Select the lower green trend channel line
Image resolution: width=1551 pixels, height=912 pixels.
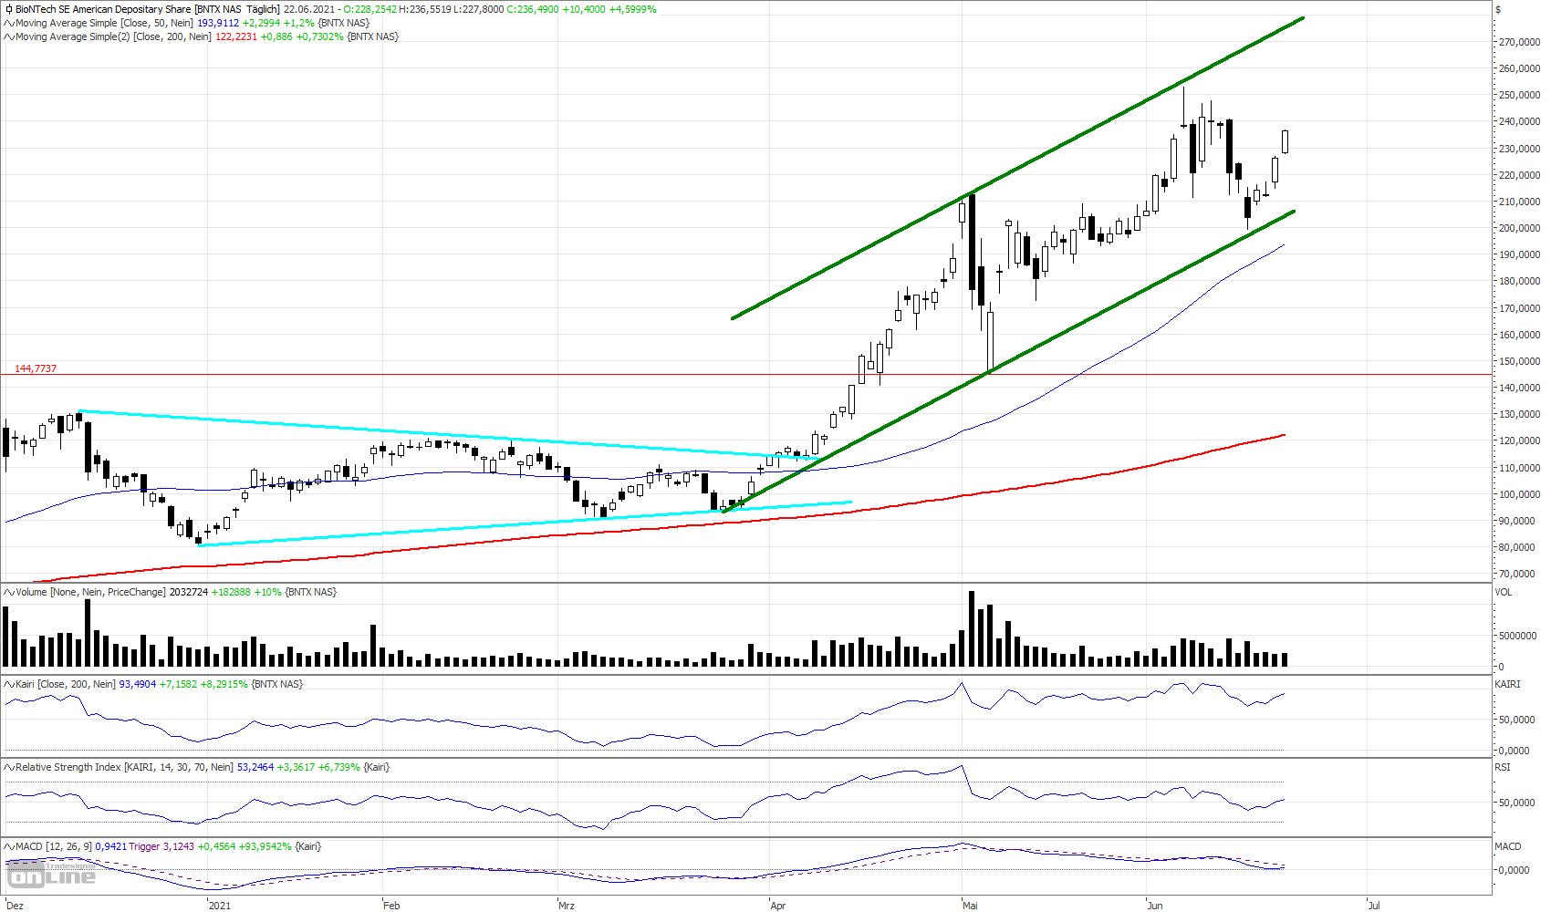(1008, 361)
